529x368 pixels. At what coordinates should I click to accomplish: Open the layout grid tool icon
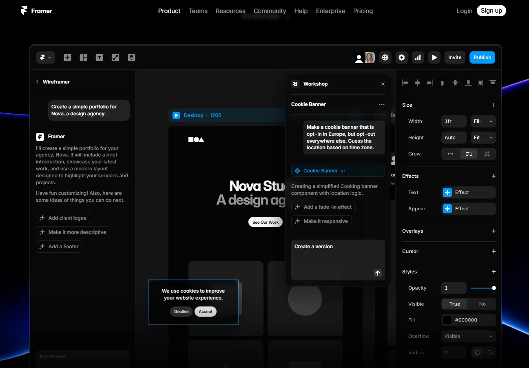click(84, 57)
